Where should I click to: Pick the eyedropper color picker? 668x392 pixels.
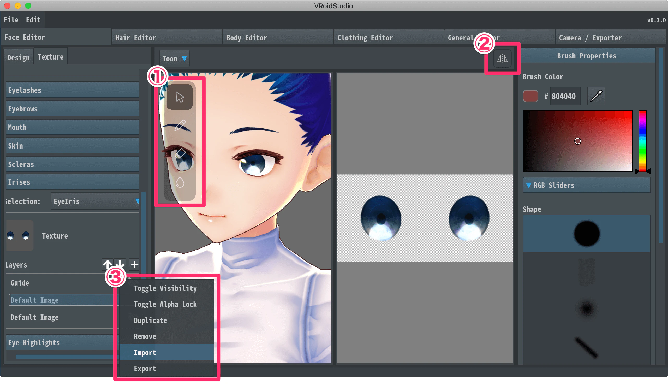[x=596, y=96]
